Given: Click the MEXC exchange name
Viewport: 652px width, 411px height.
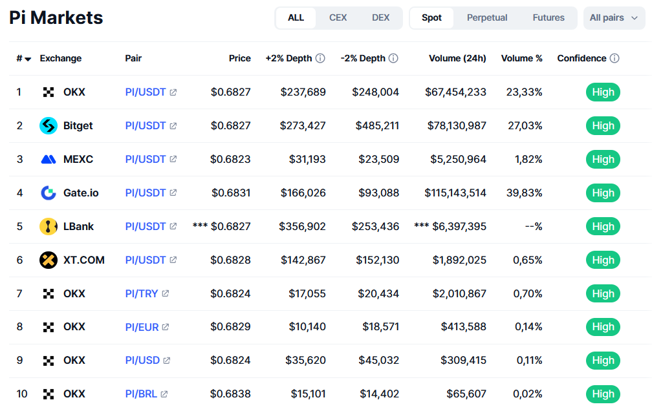Looking at the screenshot, I should (78, 159).
